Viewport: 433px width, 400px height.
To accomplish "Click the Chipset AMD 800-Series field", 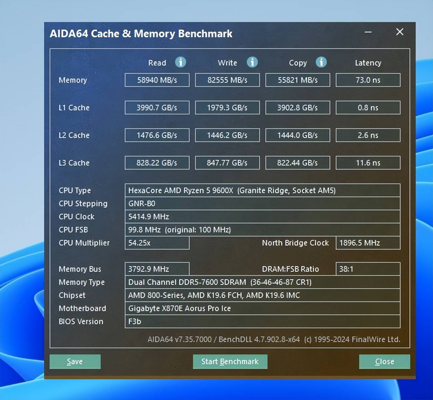I will 262,295.
